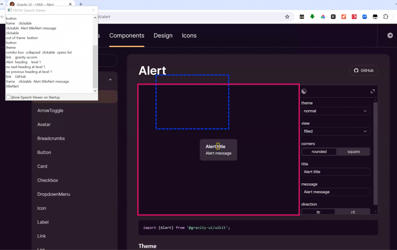397x250 pixels.
Task: Click the dark theme contrast icon in playground panel
Action: 304,91
